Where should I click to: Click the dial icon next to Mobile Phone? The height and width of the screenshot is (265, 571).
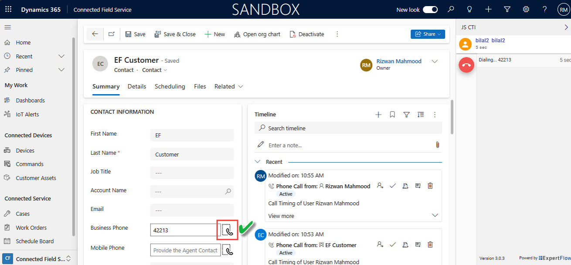pyautogui.click(x=227, y=250)
